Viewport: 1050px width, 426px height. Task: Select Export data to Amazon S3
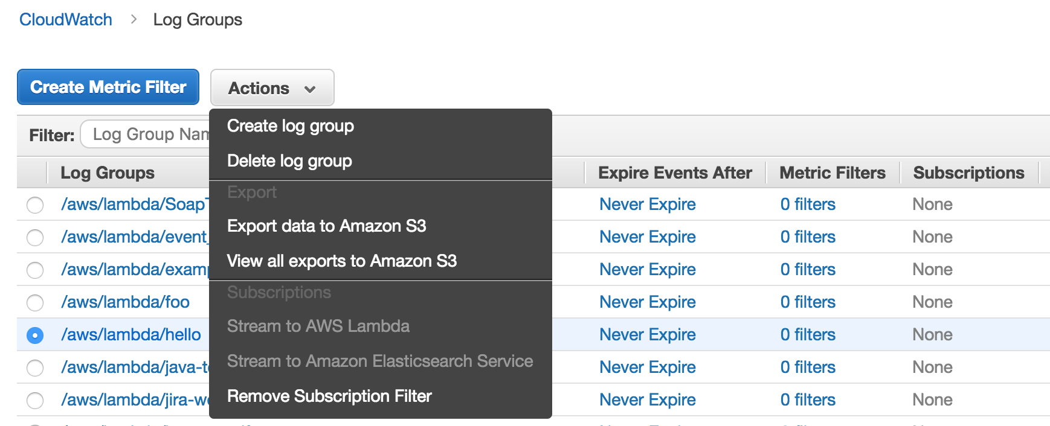coord(326,226)
